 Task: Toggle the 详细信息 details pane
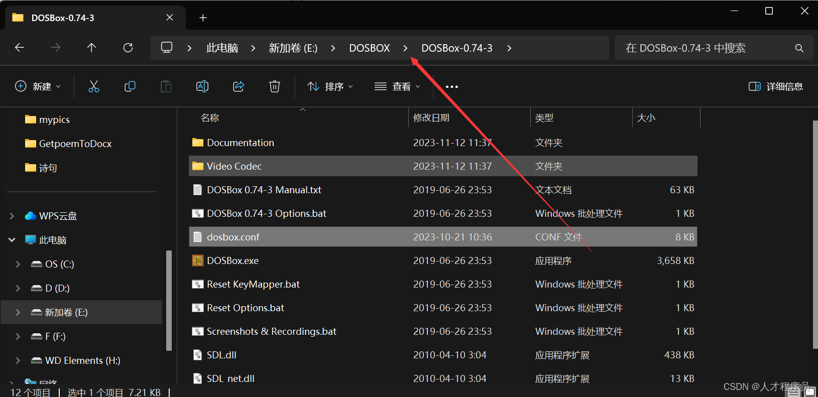776,86
